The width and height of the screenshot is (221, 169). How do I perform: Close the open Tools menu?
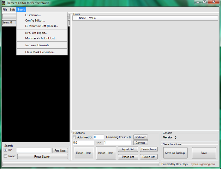click(x=21, y=9)
